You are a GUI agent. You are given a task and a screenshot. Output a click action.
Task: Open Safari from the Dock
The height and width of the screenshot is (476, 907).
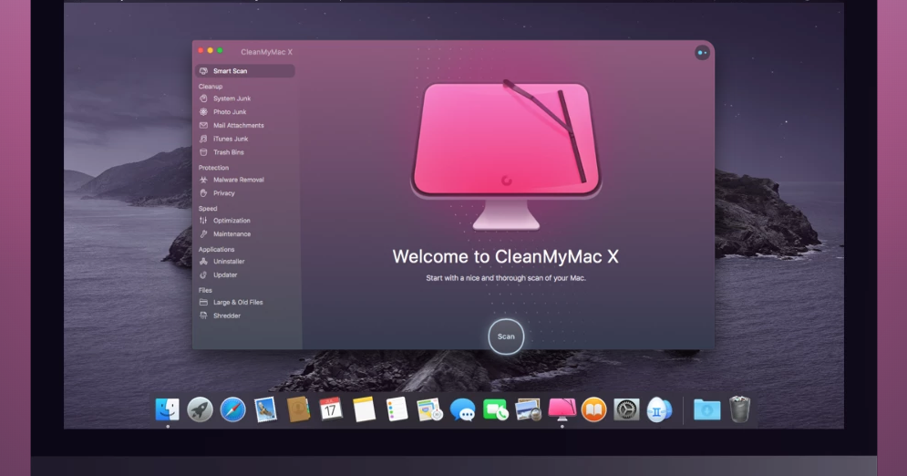pyautogui.click(x=233, y=409)
